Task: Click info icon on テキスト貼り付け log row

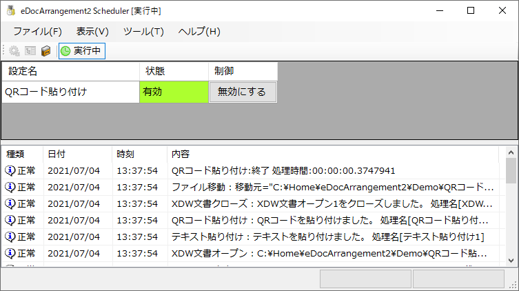Action: pyautogui.click(x=10, y=237)
